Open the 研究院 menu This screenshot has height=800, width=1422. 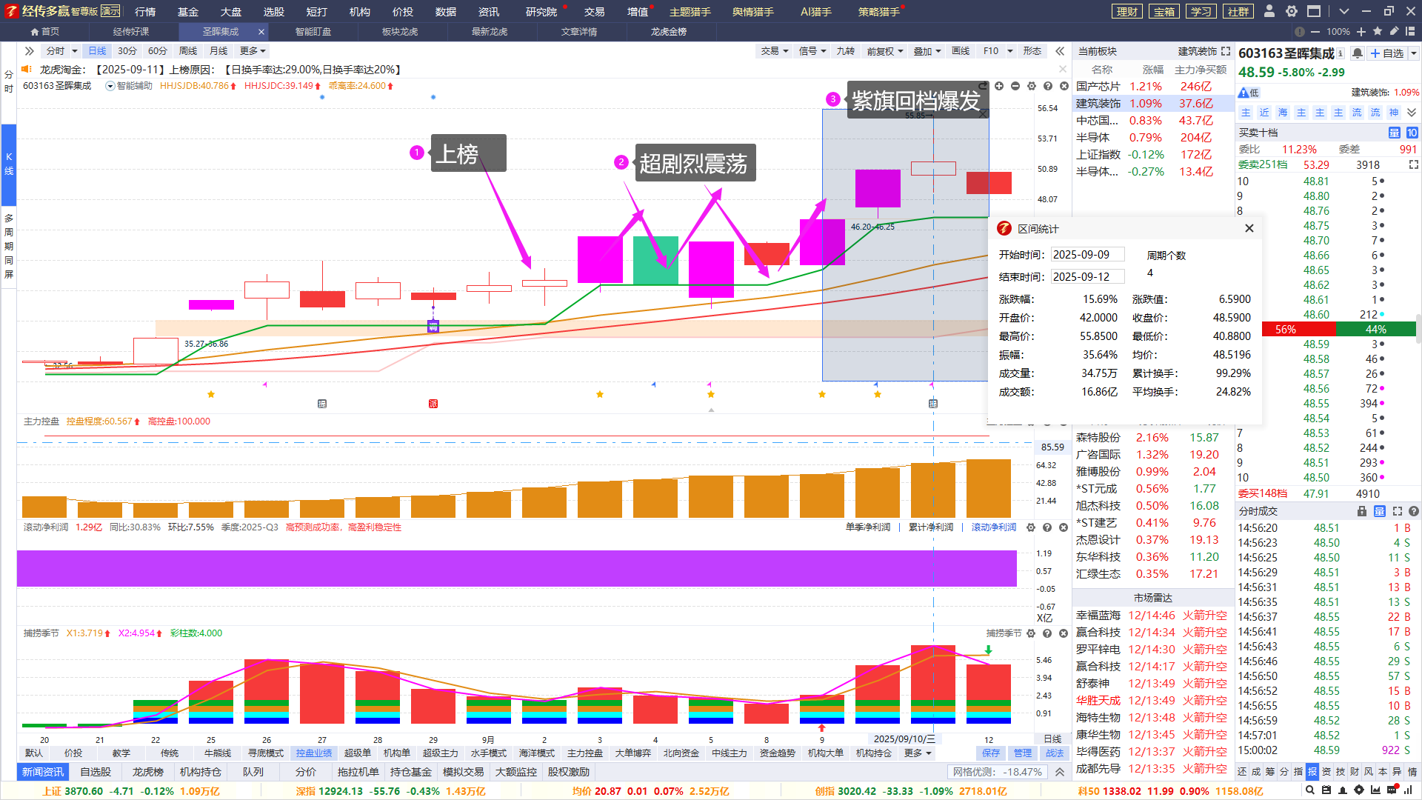coord(541,12)
